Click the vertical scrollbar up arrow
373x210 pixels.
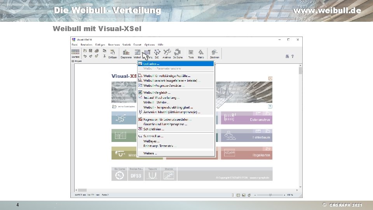click(x=300, y=65)
